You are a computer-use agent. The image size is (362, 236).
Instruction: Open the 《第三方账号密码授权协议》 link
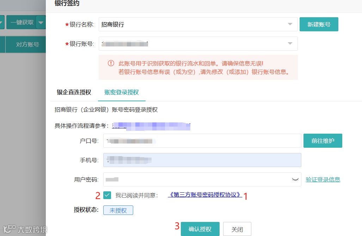(205, 195)
